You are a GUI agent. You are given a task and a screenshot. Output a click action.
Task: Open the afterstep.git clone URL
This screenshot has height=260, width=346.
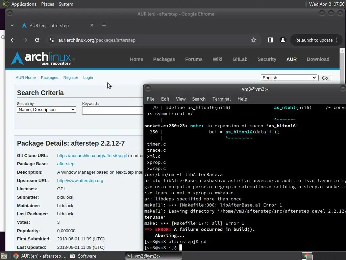pyautogui.click(x=92, y=156)
